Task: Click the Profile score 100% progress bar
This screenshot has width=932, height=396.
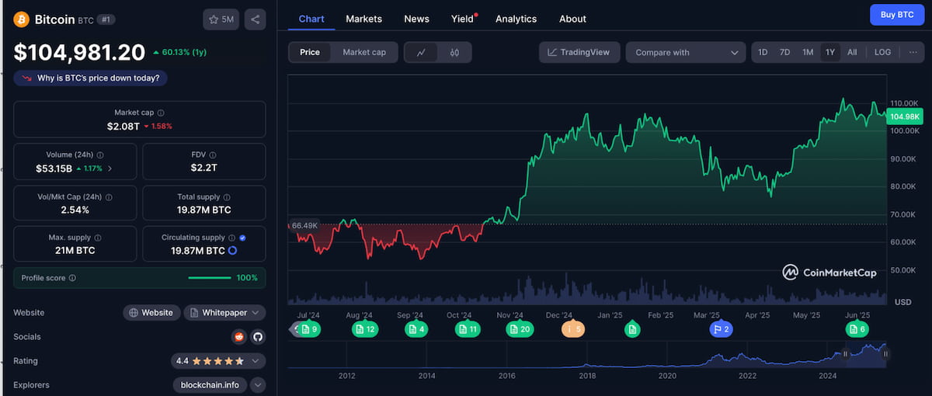Action: pyautogui.click(x=210, y=278)
